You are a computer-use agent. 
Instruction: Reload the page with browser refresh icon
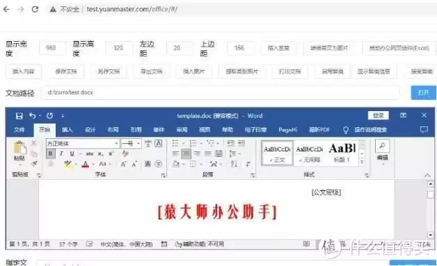click(x=35, y=9)
